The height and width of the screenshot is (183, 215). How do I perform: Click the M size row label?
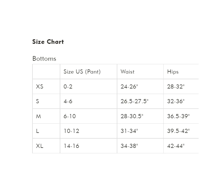(38, 116)
